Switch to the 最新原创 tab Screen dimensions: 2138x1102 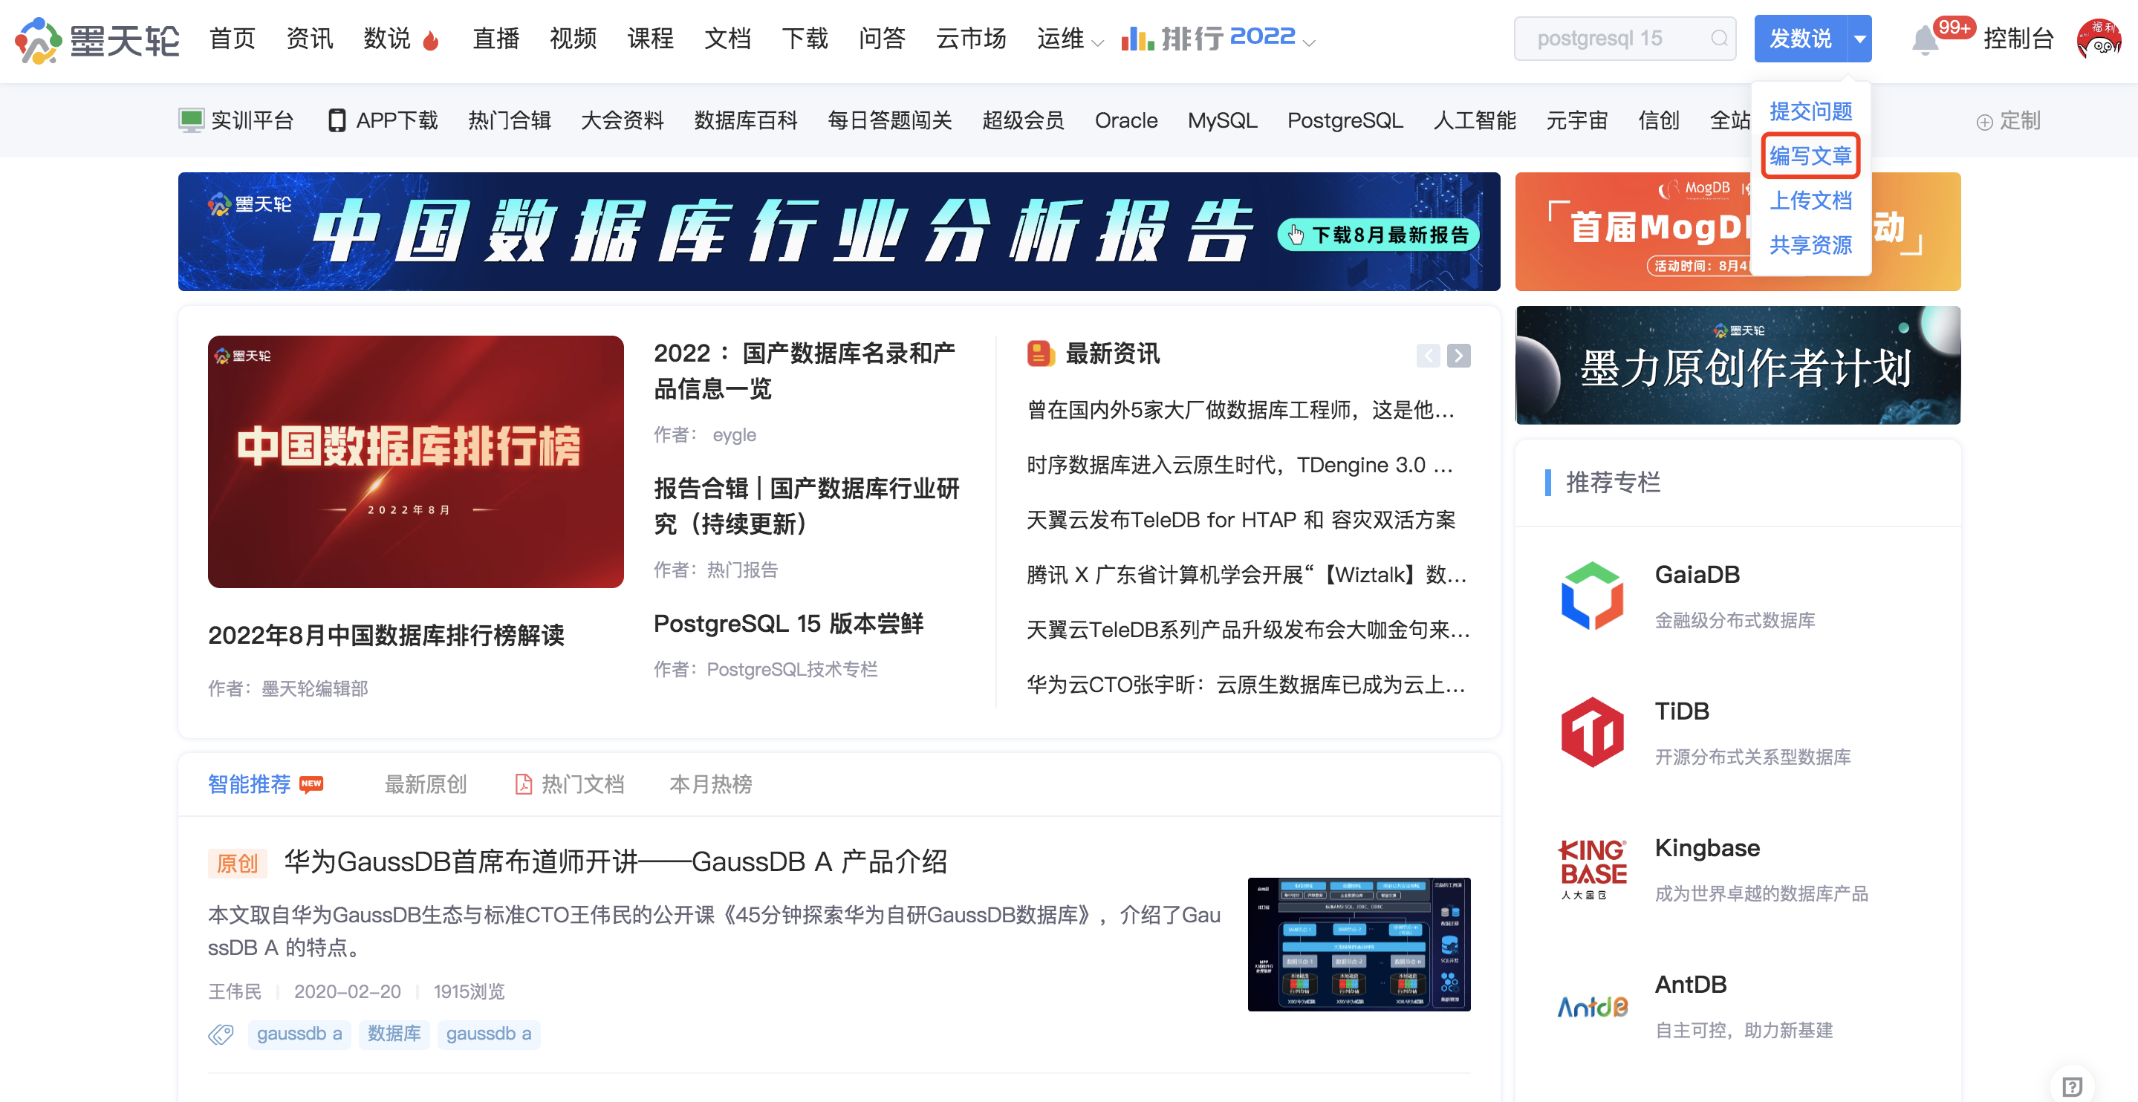tap(425, 783)
